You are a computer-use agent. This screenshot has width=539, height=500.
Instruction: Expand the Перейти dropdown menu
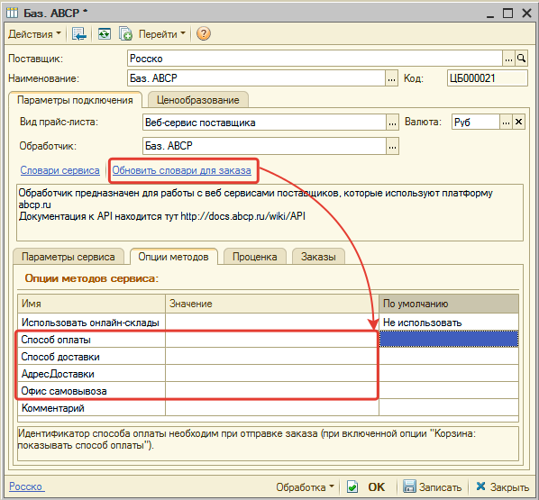[x=162, y=34]
